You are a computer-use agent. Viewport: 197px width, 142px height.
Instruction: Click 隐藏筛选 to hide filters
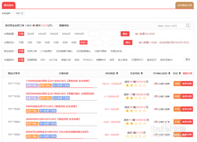pyautogui.click(x=64, y=26)
